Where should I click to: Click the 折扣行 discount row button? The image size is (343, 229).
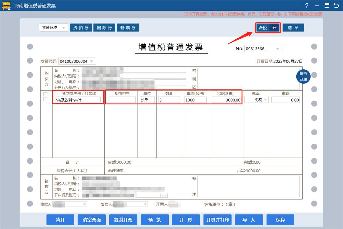81,27
